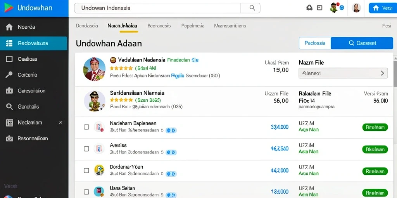Click the green button for Uana Saltan

click(x=375, y=193)
